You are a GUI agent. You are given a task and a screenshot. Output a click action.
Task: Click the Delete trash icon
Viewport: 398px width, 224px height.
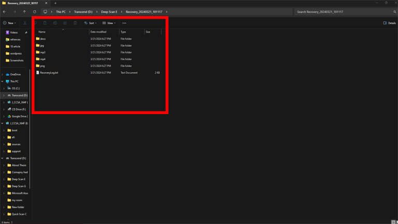click(x=75, y=23)
